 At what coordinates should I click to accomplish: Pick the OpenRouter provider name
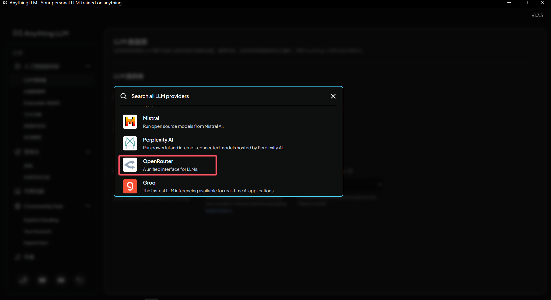[x=158, y=161]
